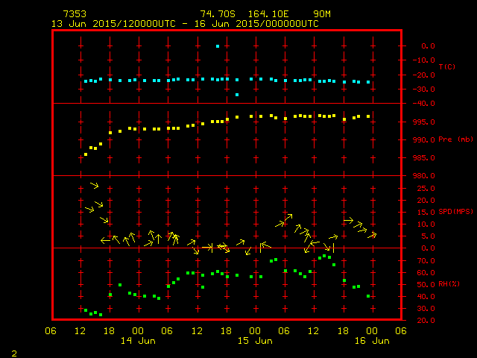Select the leftmost 06 hour tick label
Screen dimensions: 477x358
[x=51, y=330]
